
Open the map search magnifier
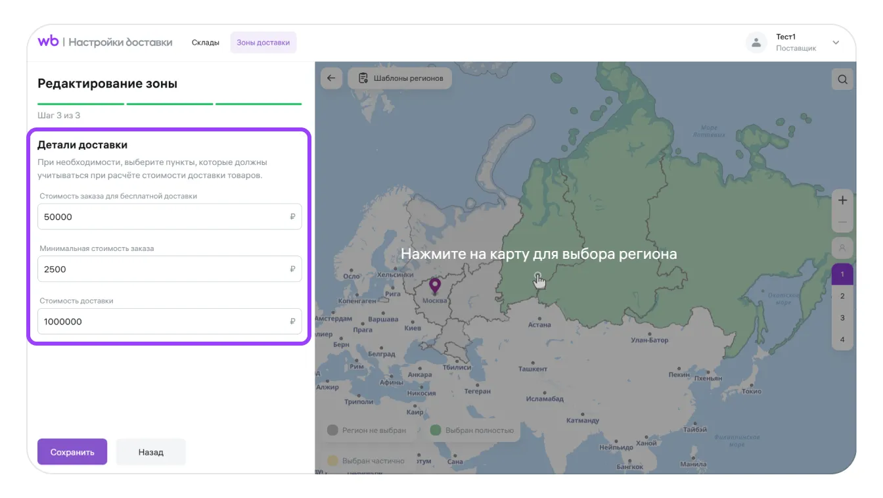842,80
